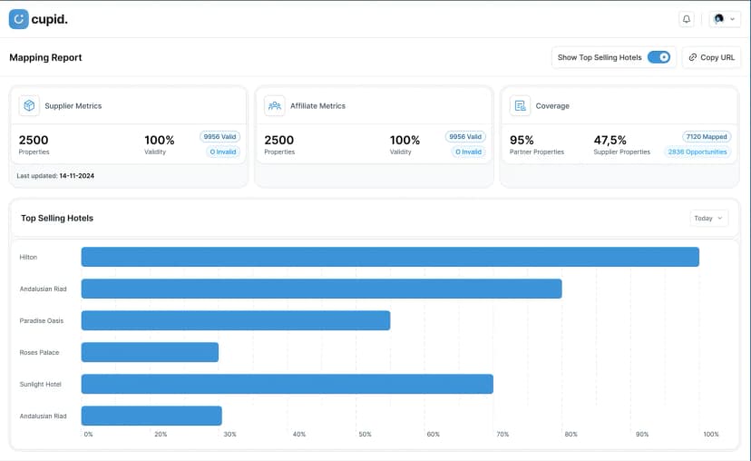This screenshot has height=461, width=751.
Task: Click the Mapping Report page title
Action: click(x=45, y=57)
